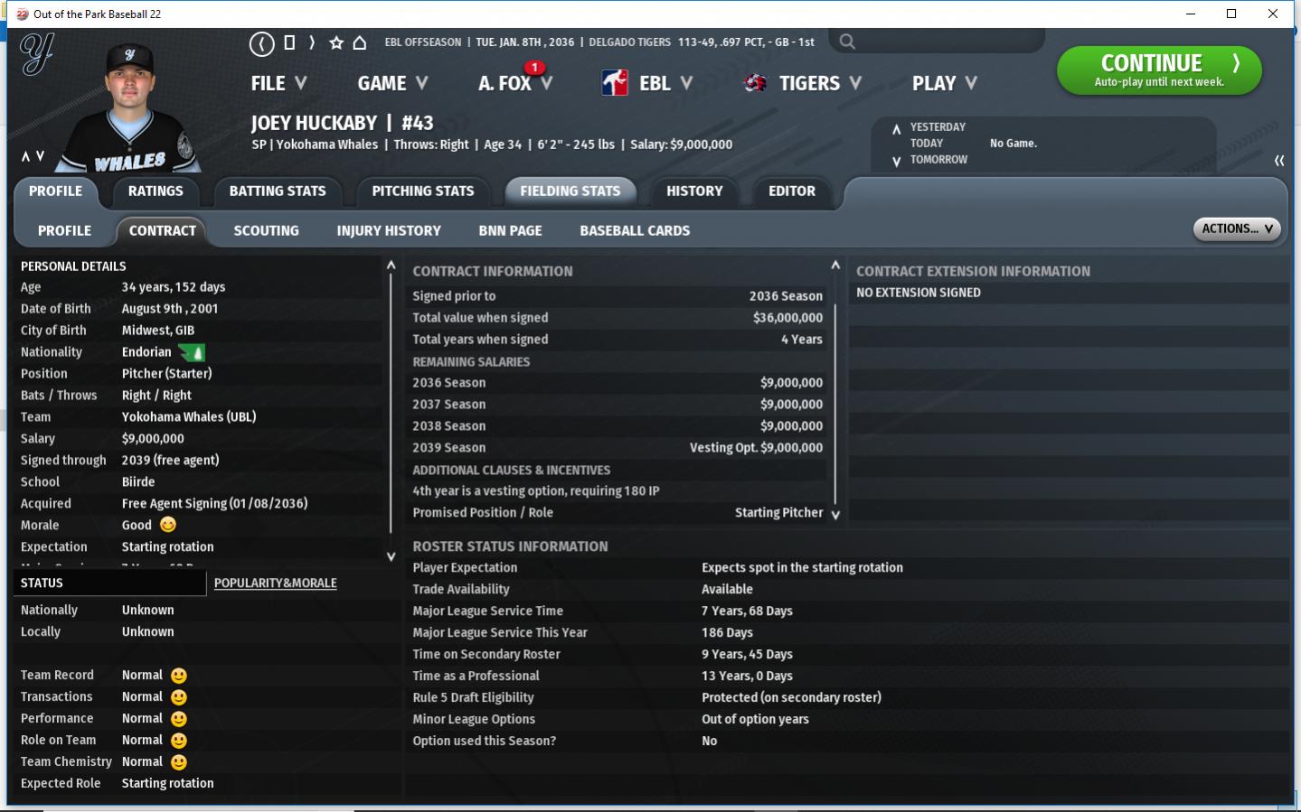Click the forward navigation arrow icon
The height and width of the screenshot is (812, 1301).
(x=312, y=42)
